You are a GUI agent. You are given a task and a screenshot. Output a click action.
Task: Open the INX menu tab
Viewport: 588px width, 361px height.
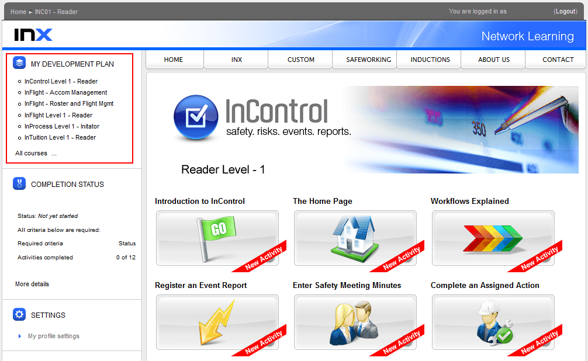(237, 60)
